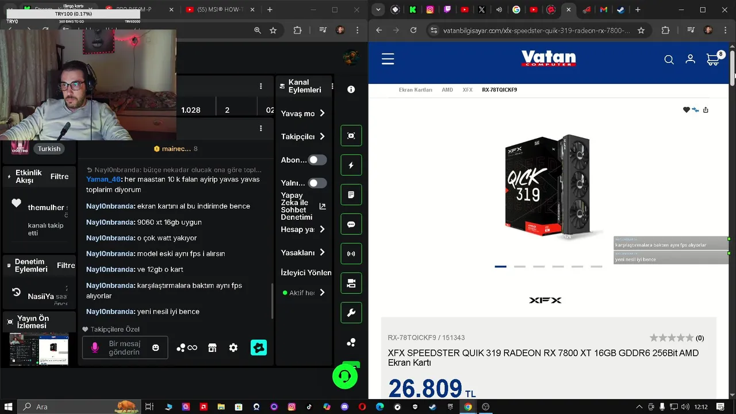Open search on the Vatan site
The image size is (736, 414).
tap(669, 60)
